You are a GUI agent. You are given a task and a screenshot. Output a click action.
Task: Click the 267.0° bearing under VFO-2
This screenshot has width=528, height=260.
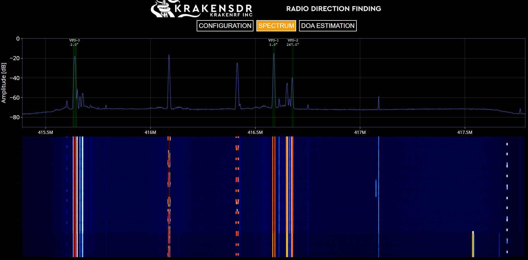tap(293, 45)
